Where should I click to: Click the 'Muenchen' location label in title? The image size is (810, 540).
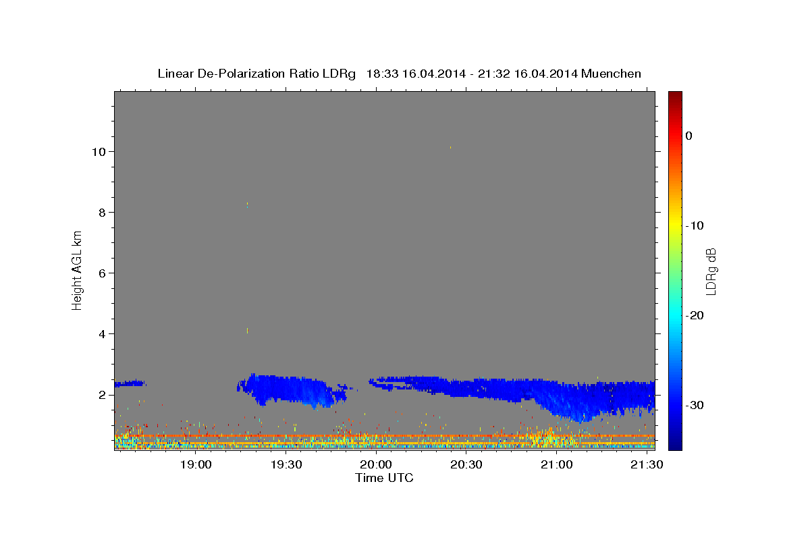point(611,74)
